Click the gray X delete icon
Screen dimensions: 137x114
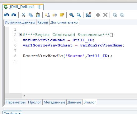[x=105, y=15]
